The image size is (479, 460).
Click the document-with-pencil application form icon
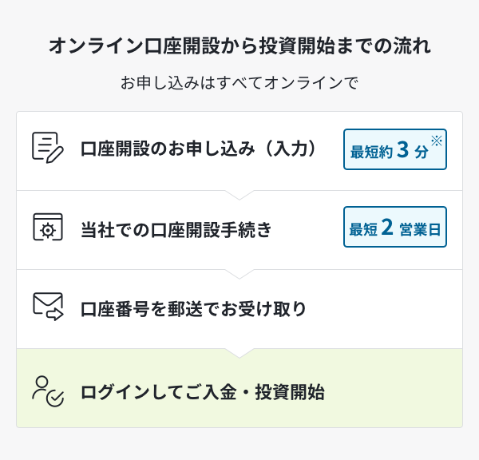click(48, 148)
